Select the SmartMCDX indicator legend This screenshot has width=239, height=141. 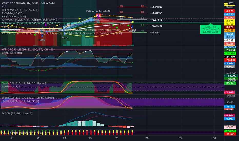point(26,133)
